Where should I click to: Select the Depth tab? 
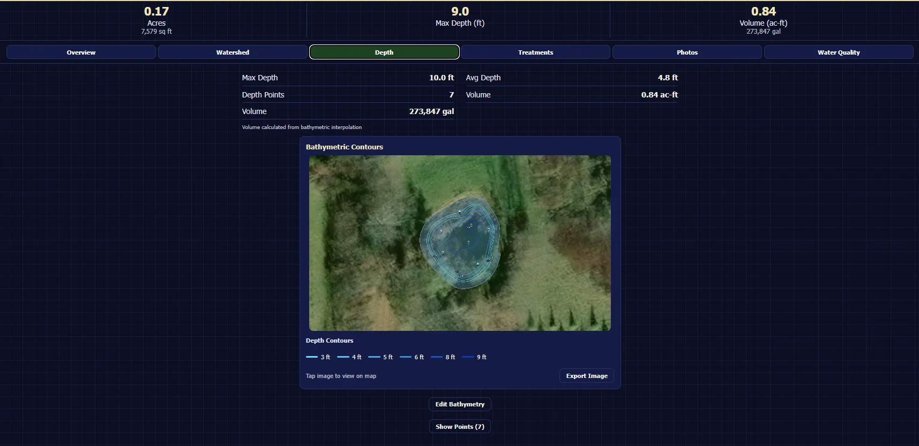pos(384,52)
